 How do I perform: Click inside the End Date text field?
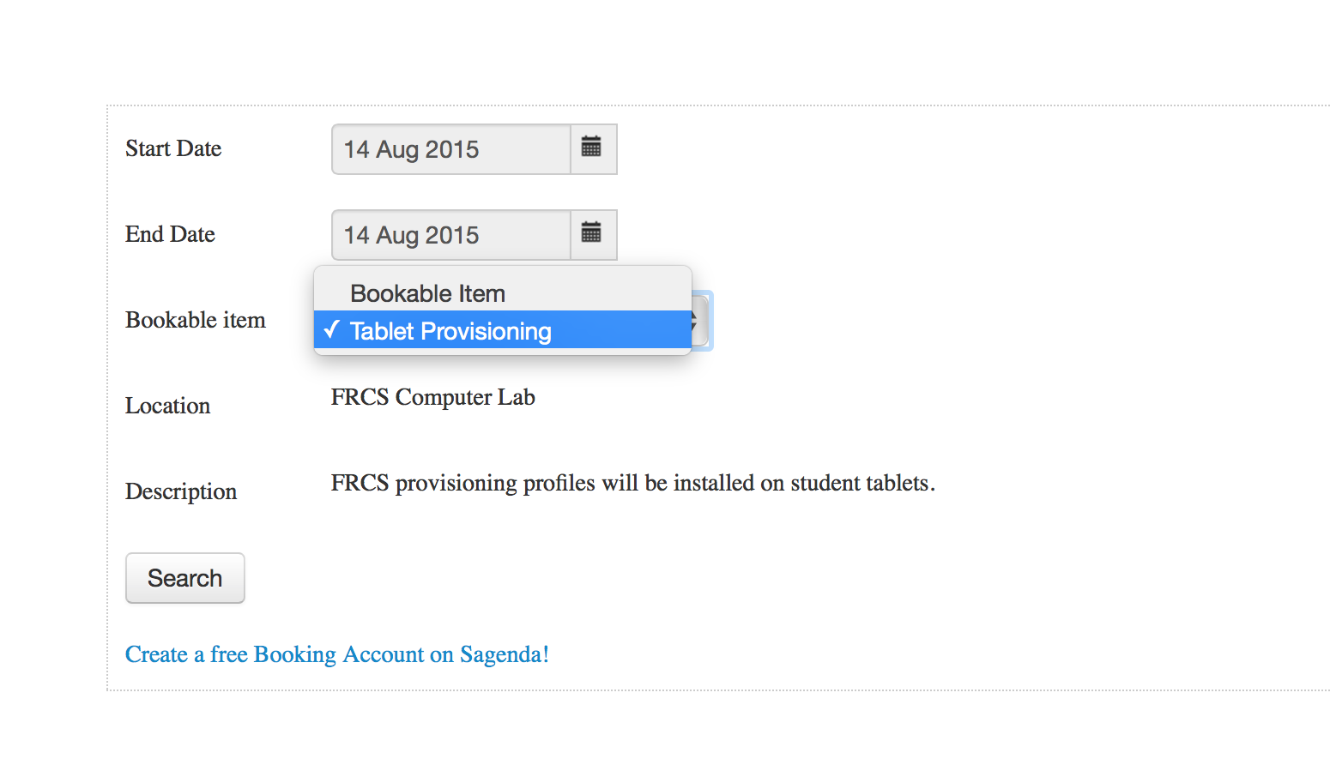click(450, 235)
